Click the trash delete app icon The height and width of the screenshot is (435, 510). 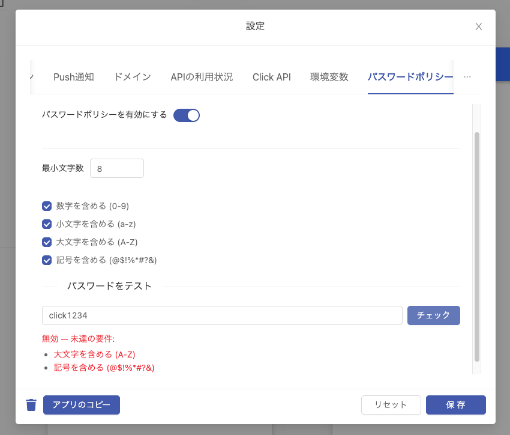pos(31,405)
